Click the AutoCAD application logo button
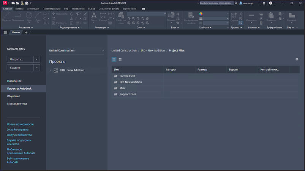 click(5, 3)
